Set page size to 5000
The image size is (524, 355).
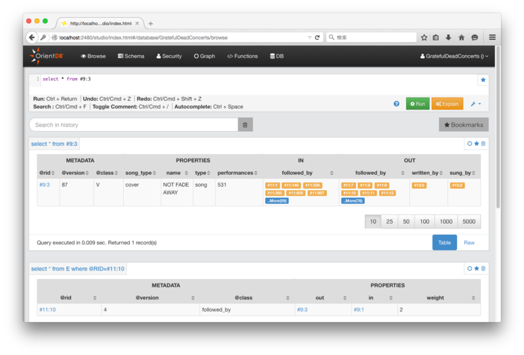[469, 221]
